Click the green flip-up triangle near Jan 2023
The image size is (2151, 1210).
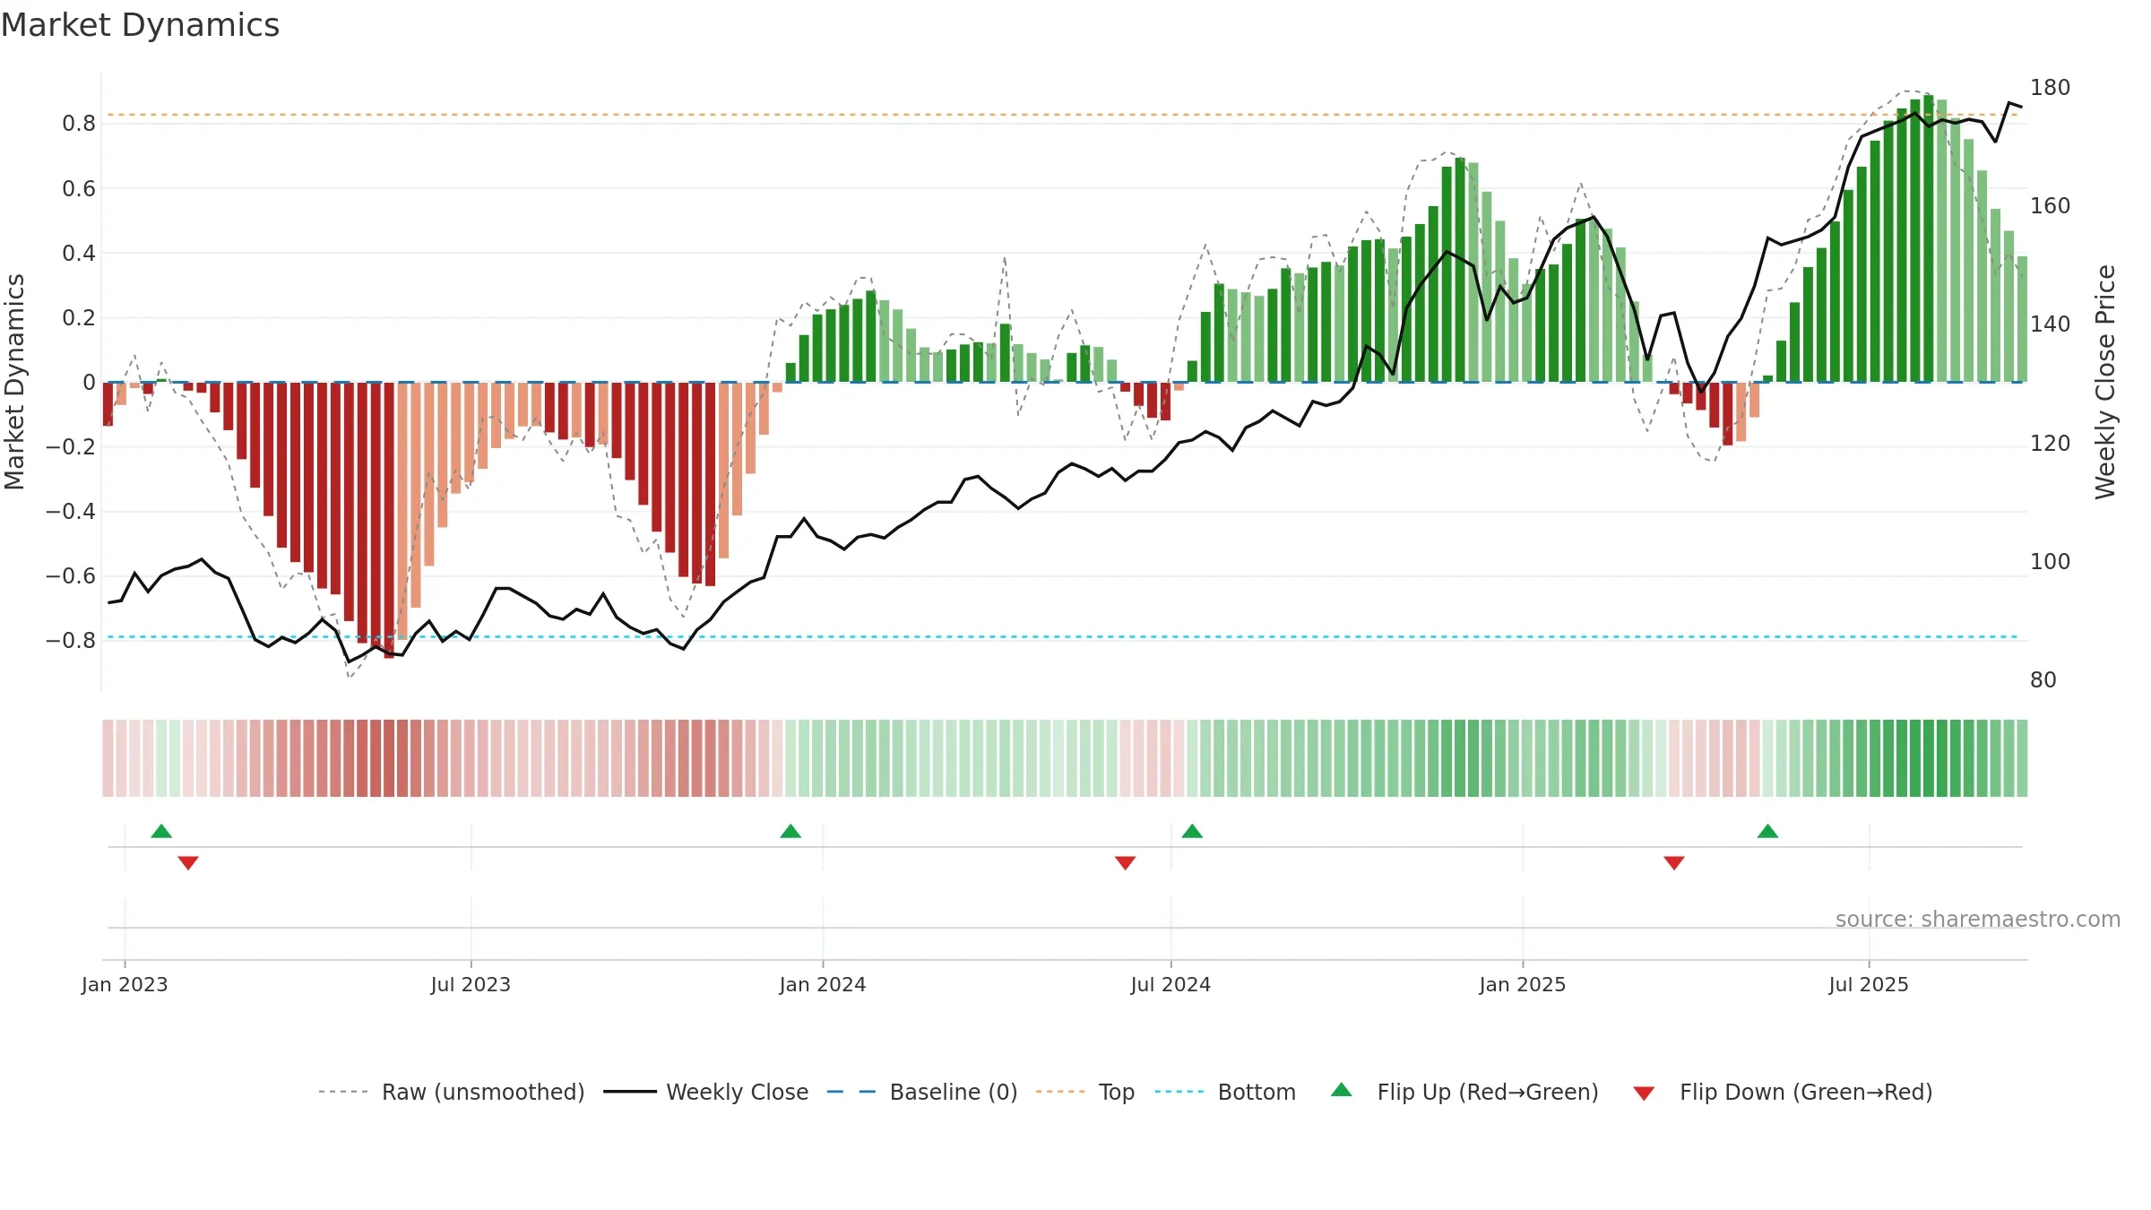[161, 832]
